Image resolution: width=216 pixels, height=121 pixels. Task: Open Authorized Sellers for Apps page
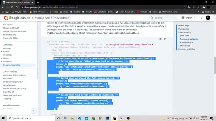pyautogui.click(x=14, y=75)
